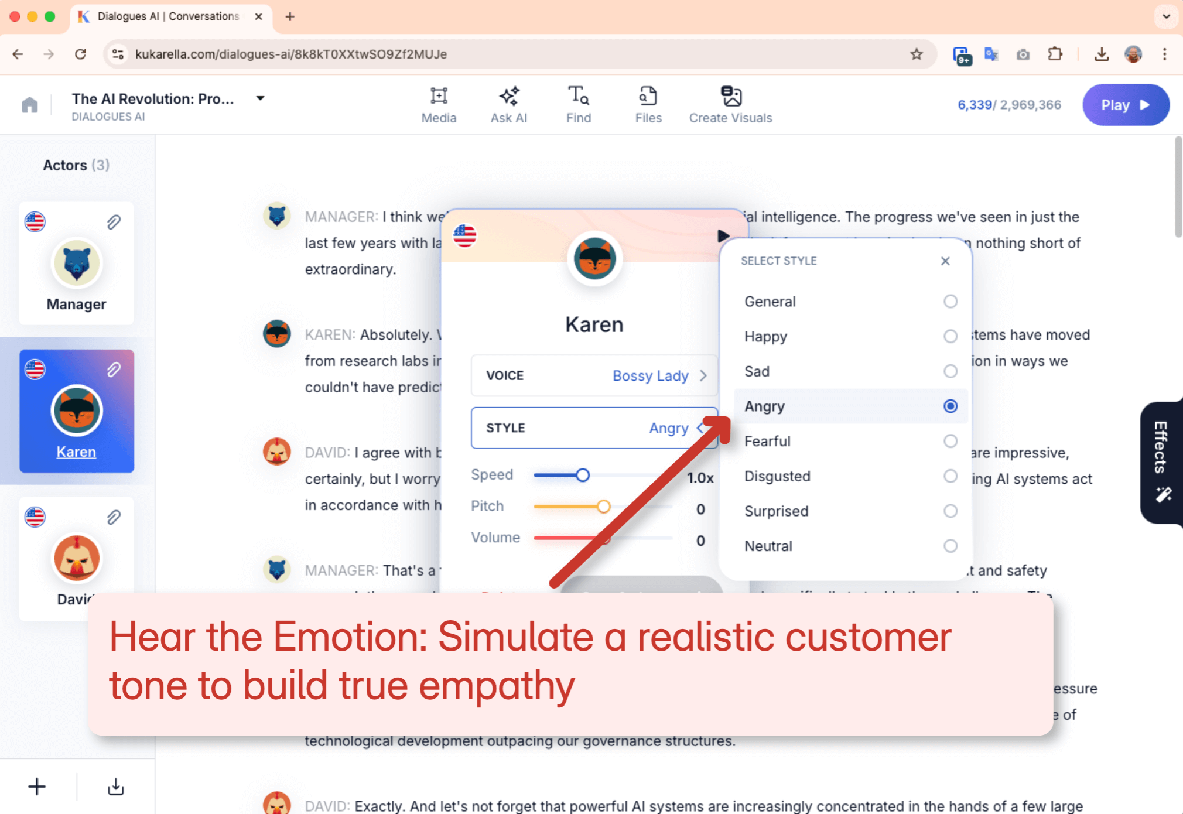
Task: Preview Karen's voice with play arrow
Action: [723, 235]
